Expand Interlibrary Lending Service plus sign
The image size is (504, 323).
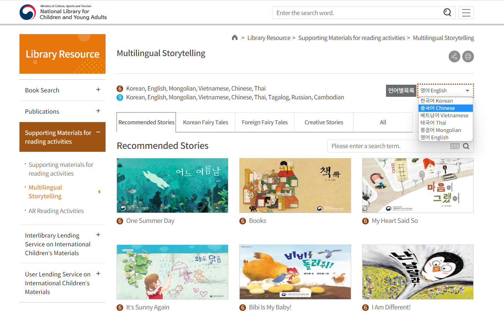pyautogui.click(x=98, y=235)
